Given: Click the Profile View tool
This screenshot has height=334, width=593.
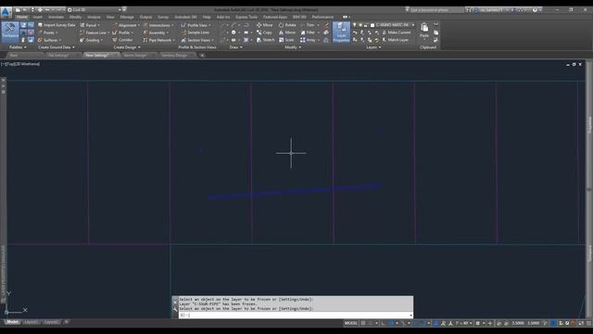Looking at the screenshot, I should pyautogui.click(x=196, y=25).
